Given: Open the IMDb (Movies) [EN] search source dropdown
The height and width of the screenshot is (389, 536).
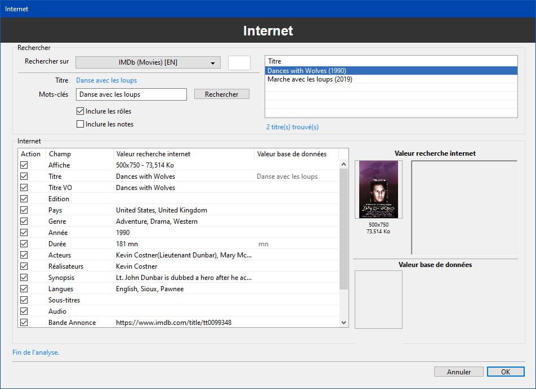Looking at the screenshot, I should [x=148, y=62].
